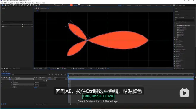Select the shape tool in toolbar

click(x=20, y=5)
